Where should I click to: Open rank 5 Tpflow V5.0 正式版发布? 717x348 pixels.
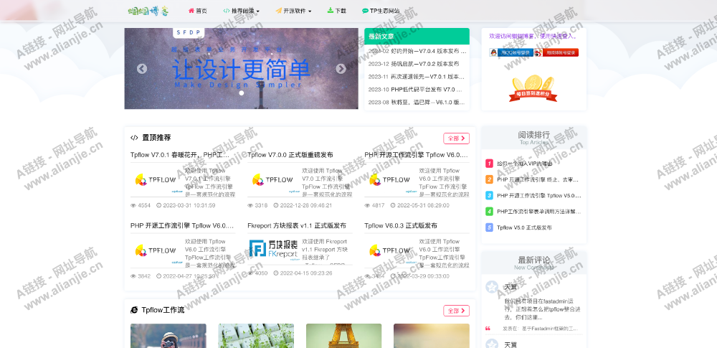point(524,227)
